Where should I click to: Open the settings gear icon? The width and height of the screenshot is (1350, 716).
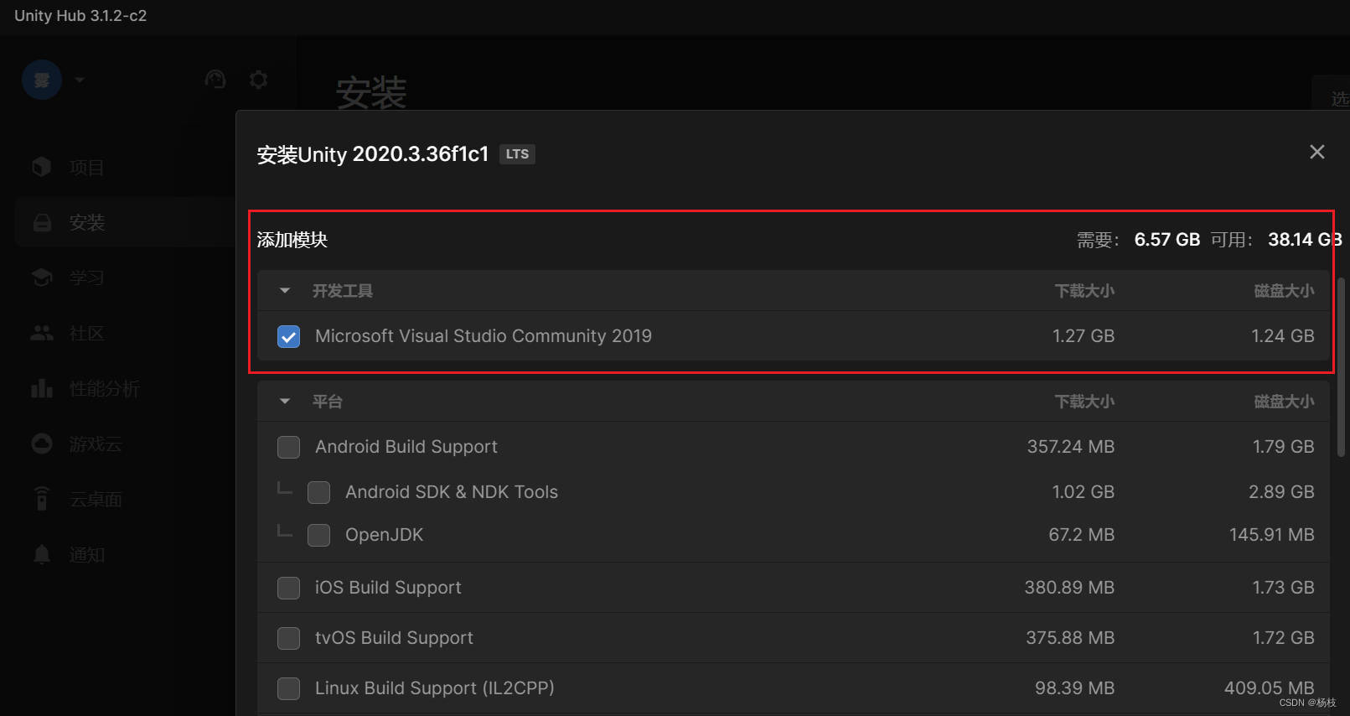pos(259,80)
